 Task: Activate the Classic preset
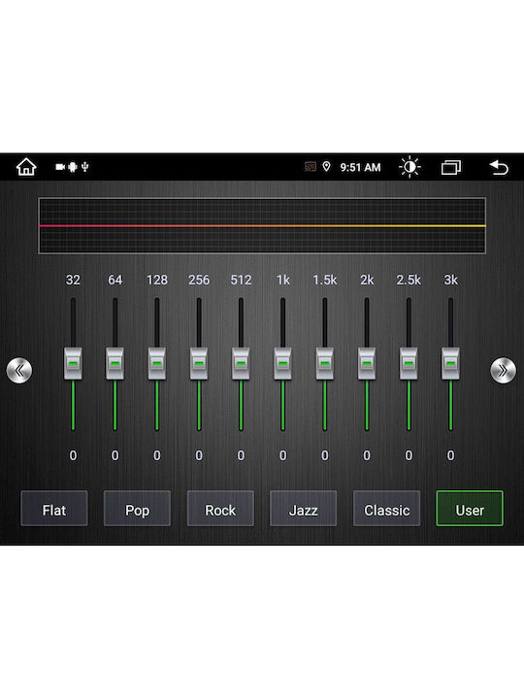387,509
